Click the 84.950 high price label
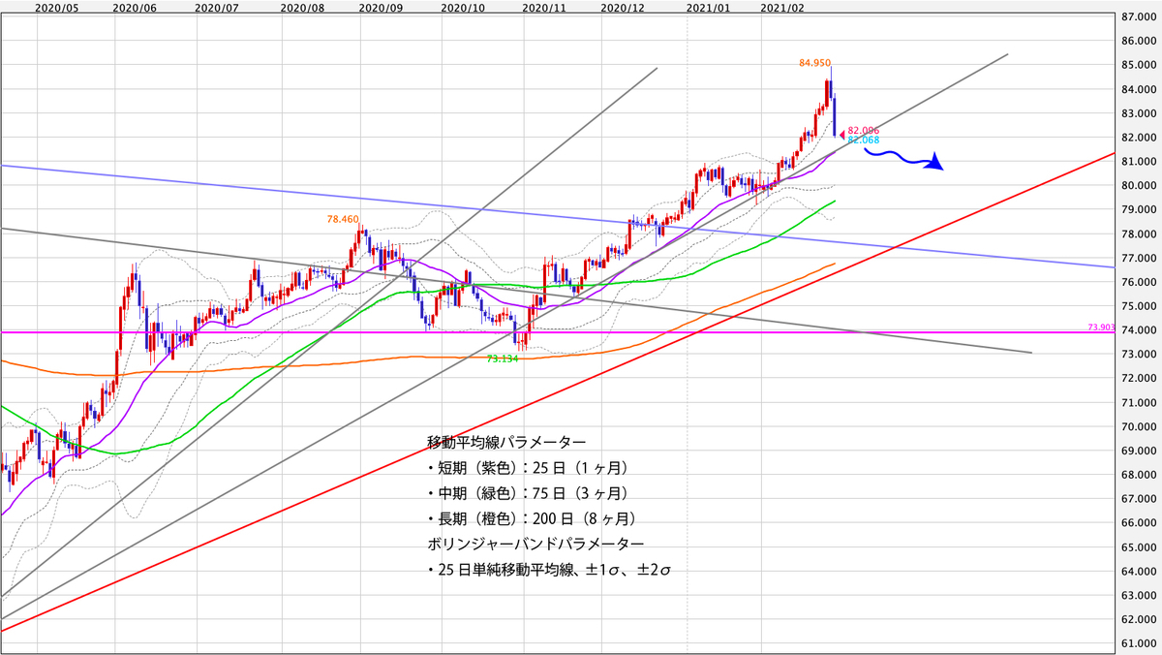 tap(814, 63)
